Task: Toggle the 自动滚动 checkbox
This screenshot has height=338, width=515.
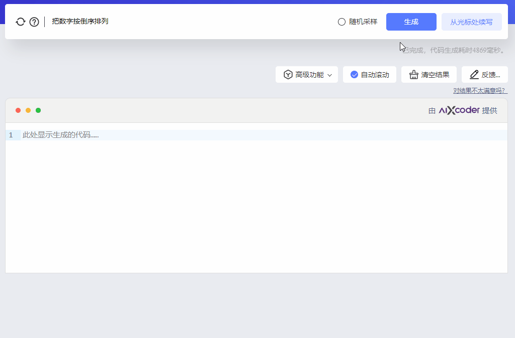Action: click(355, 75)
